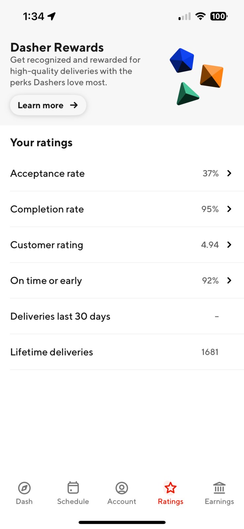Tap the orange gem reward graphic

(212, 76)
